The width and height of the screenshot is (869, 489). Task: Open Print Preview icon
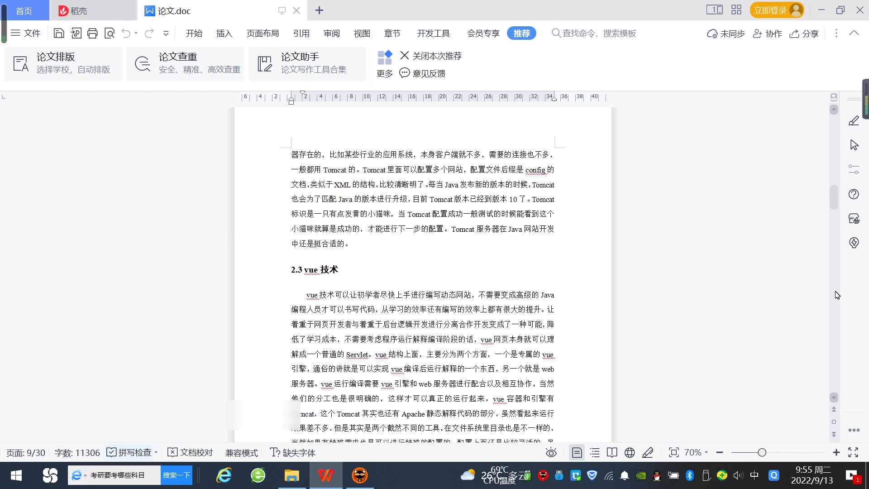point(110,33)
